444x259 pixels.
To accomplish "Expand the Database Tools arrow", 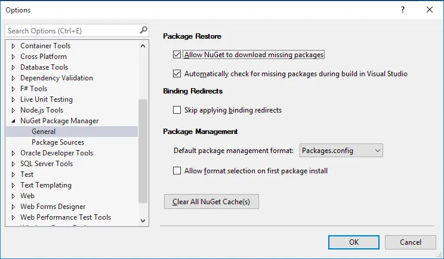I will pyautogui.click(x=14, y=67).
